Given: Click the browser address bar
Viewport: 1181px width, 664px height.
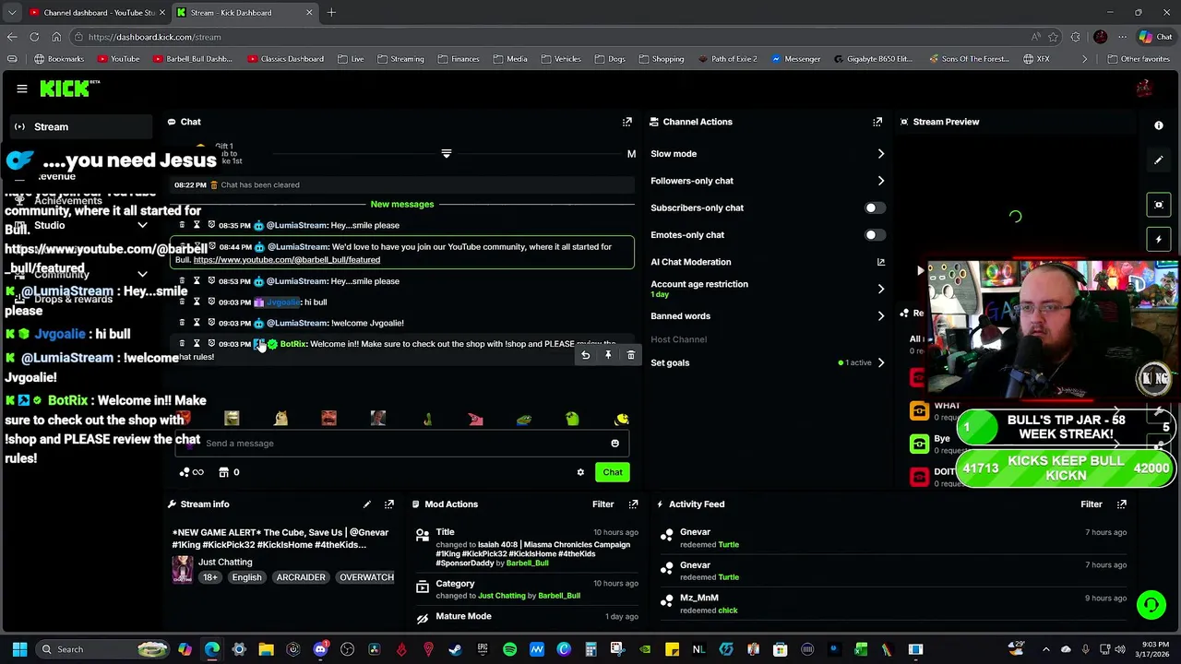Looking at the screenshot, I should point(554,37).
